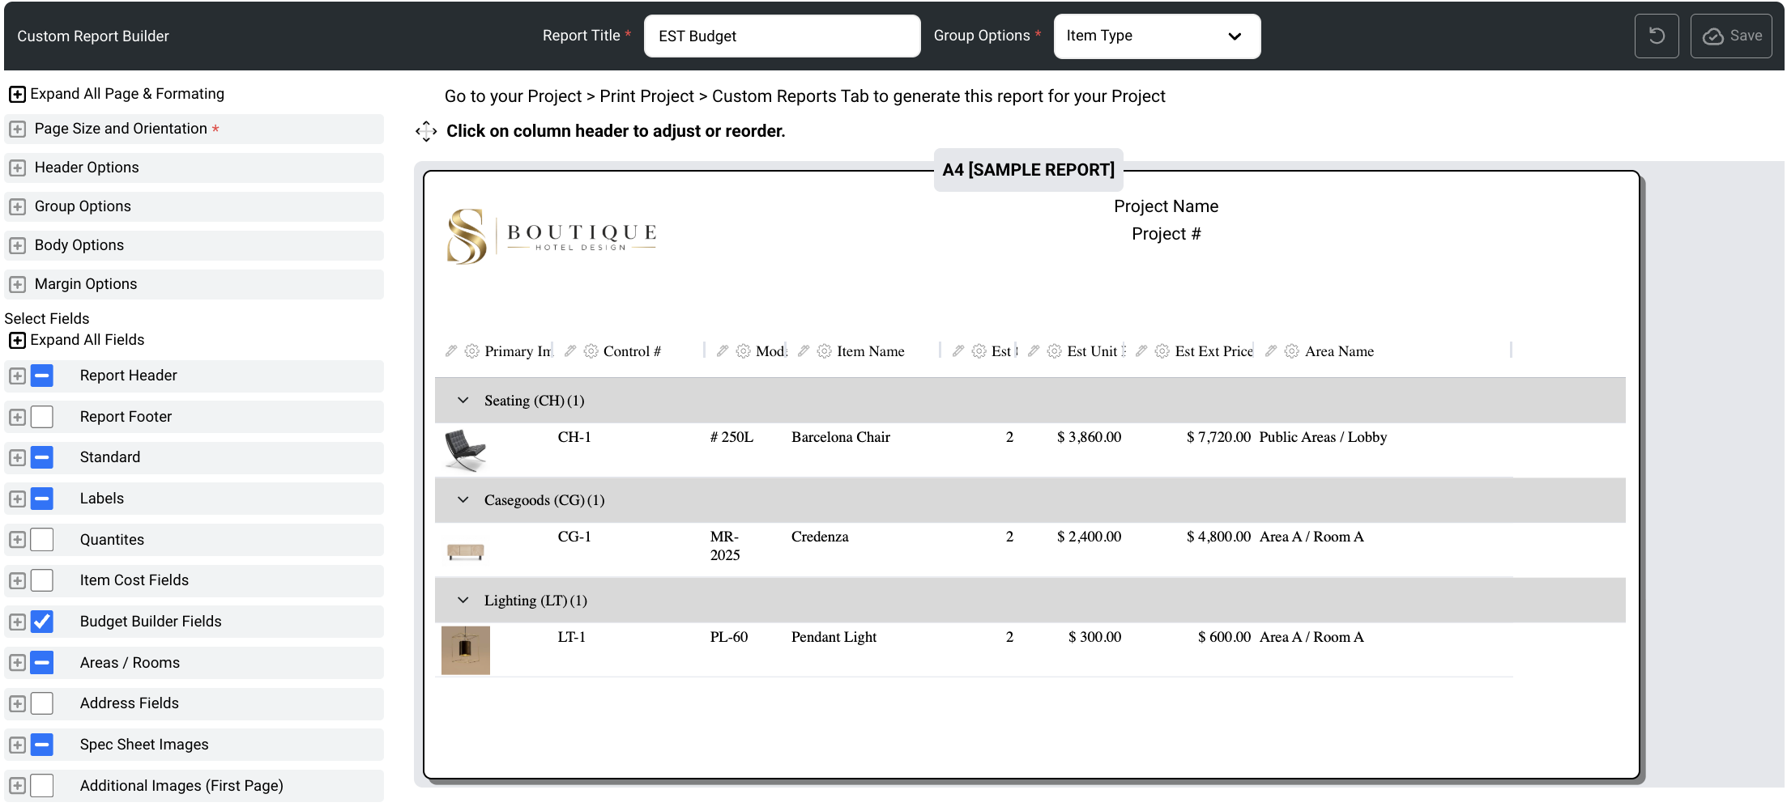The width and height of the screenshot is (1787, 811).
Task: Expand the Body Options section
Action: pos(17,245)
